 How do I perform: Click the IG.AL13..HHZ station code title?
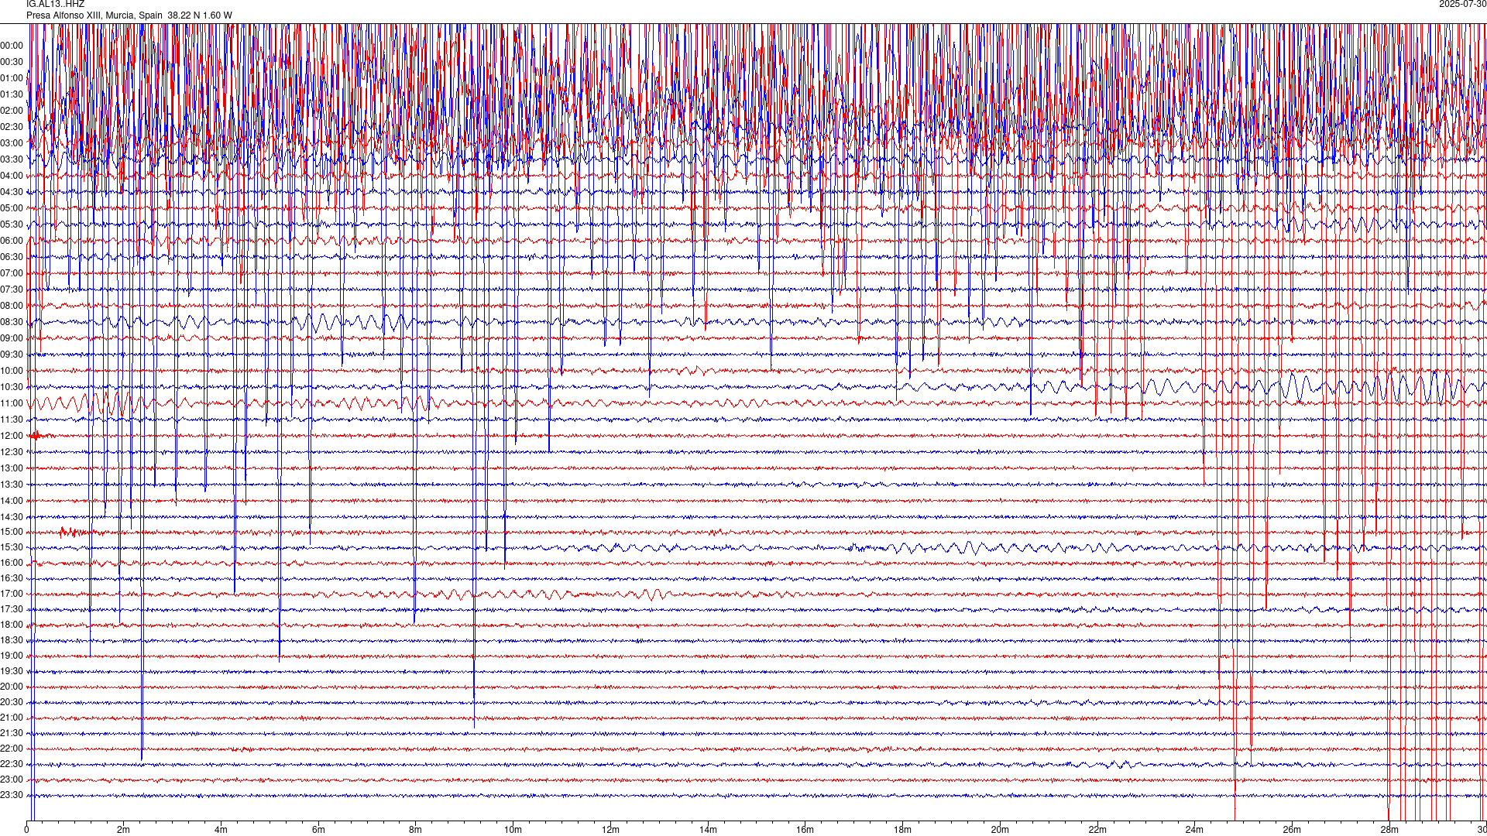tap(55, 5)
